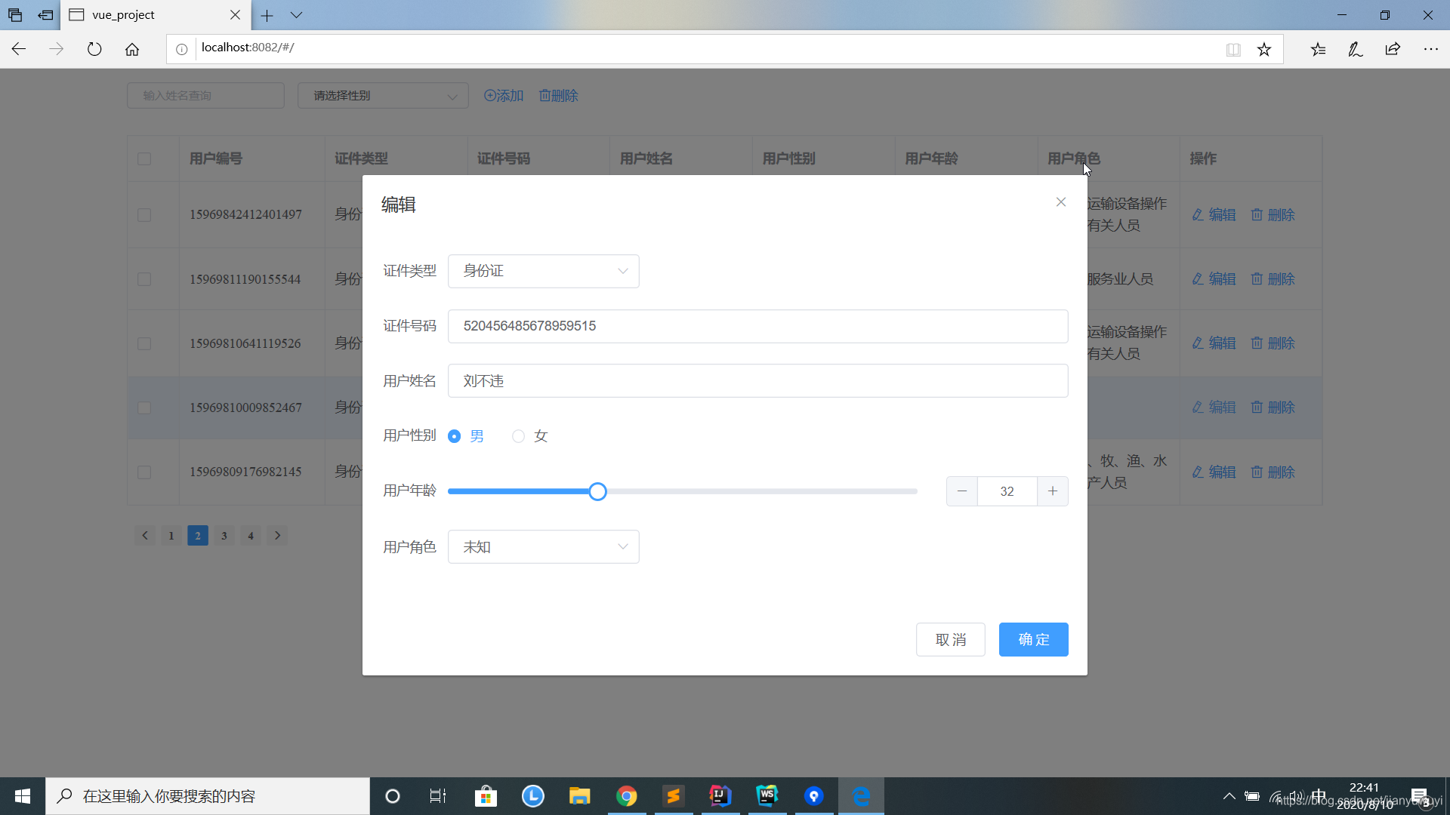Click the 取消 button
The height and width of the screenshot is (815, 1450).
pos(951,640)
